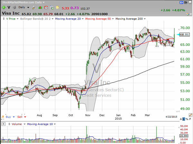The height and width of the screenshot is (144, 193).
Task: Open chart settings with wrench and screwdriver icon
Action: (x=34, y=8)
